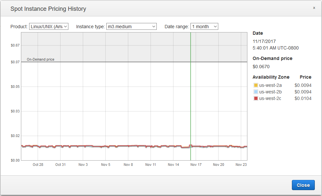Click the Date heading in side panel
Screen dimensions: 322x196
point(258,33)
